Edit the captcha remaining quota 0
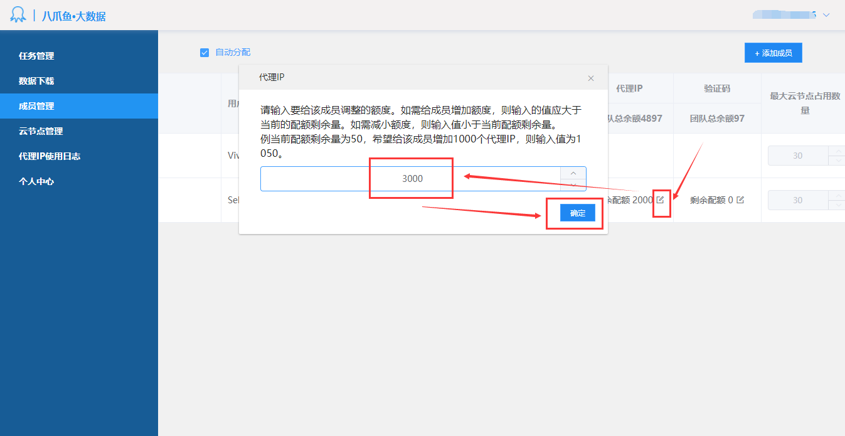 [740, 200]
